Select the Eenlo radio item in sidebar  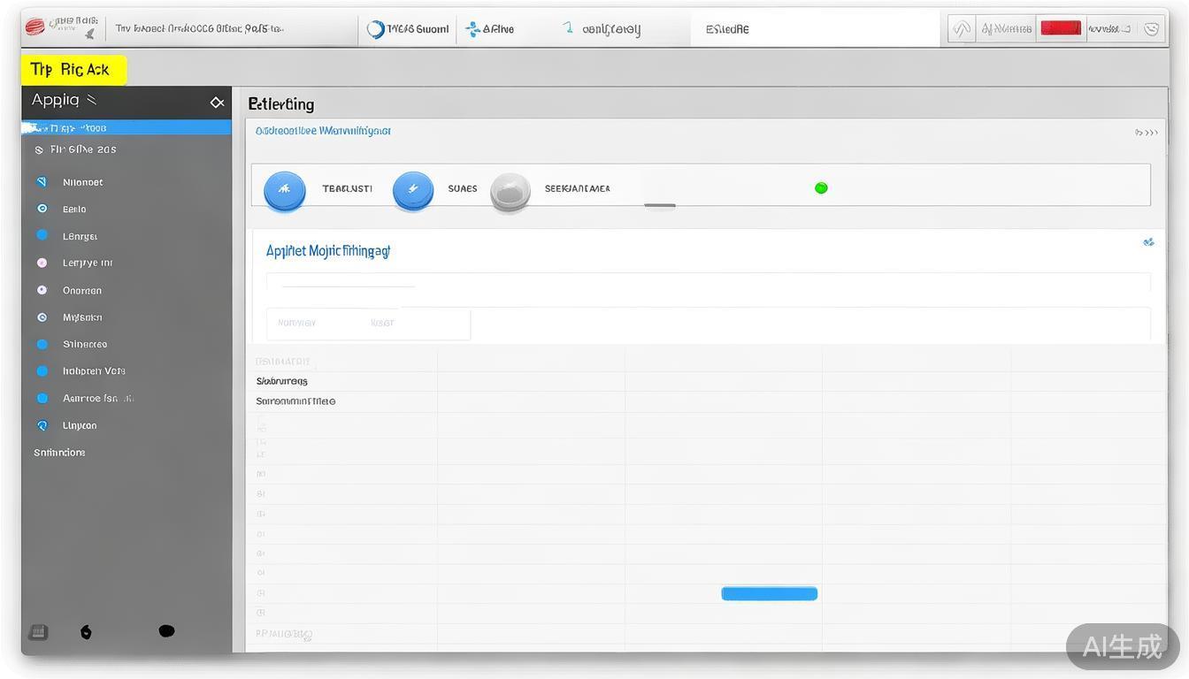click(42, 210)
